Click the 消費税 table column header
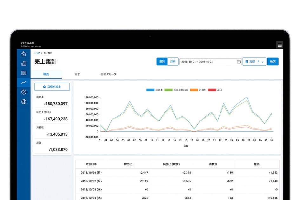This screenshot has height=200, width=300. coord(213,164)
